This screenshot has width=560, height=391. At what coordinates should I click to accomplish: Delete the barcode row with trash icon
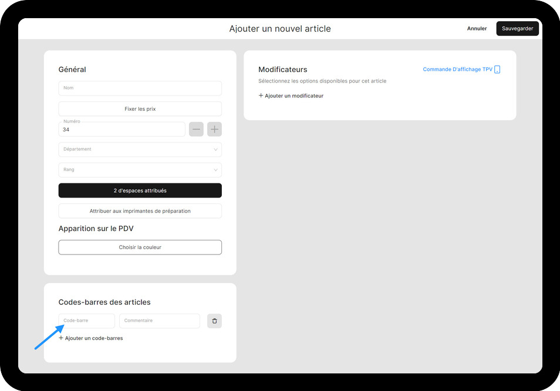(x=214, y=321)
